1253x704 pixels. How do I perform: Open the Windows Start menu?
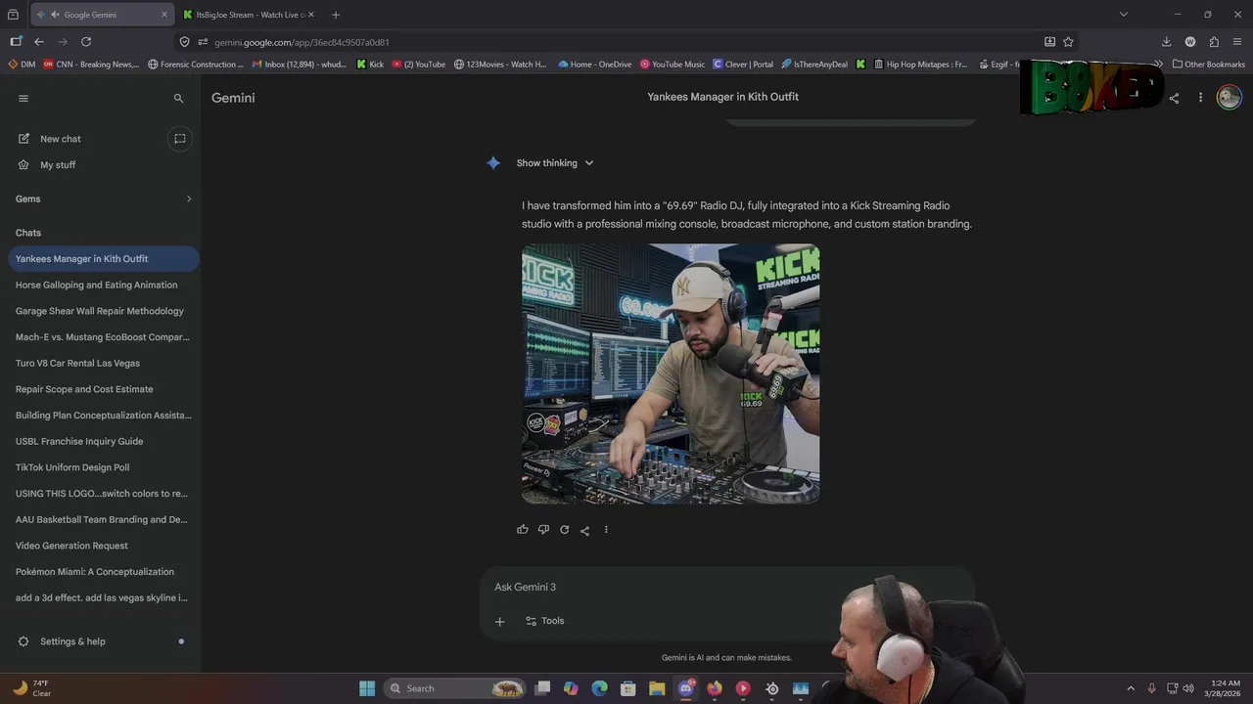tap(367, 688)
